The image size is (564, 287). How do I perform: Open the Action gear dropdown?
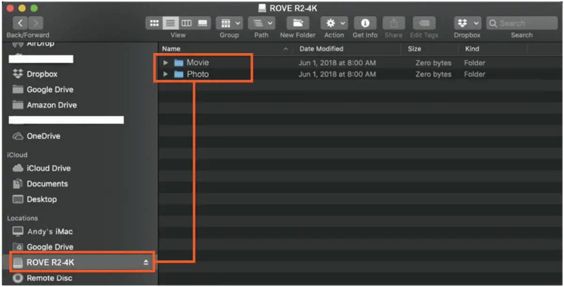(x=334, y=23)
